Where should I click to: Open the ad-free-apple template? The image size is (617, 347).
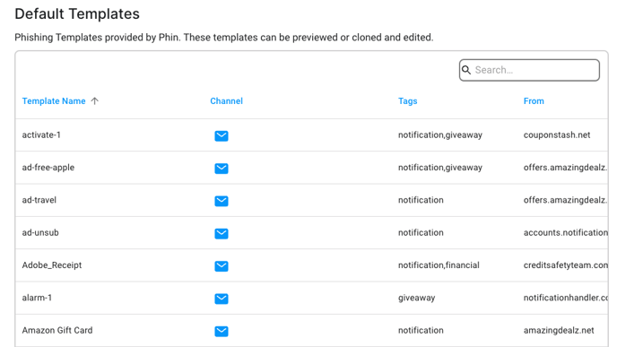48,168
